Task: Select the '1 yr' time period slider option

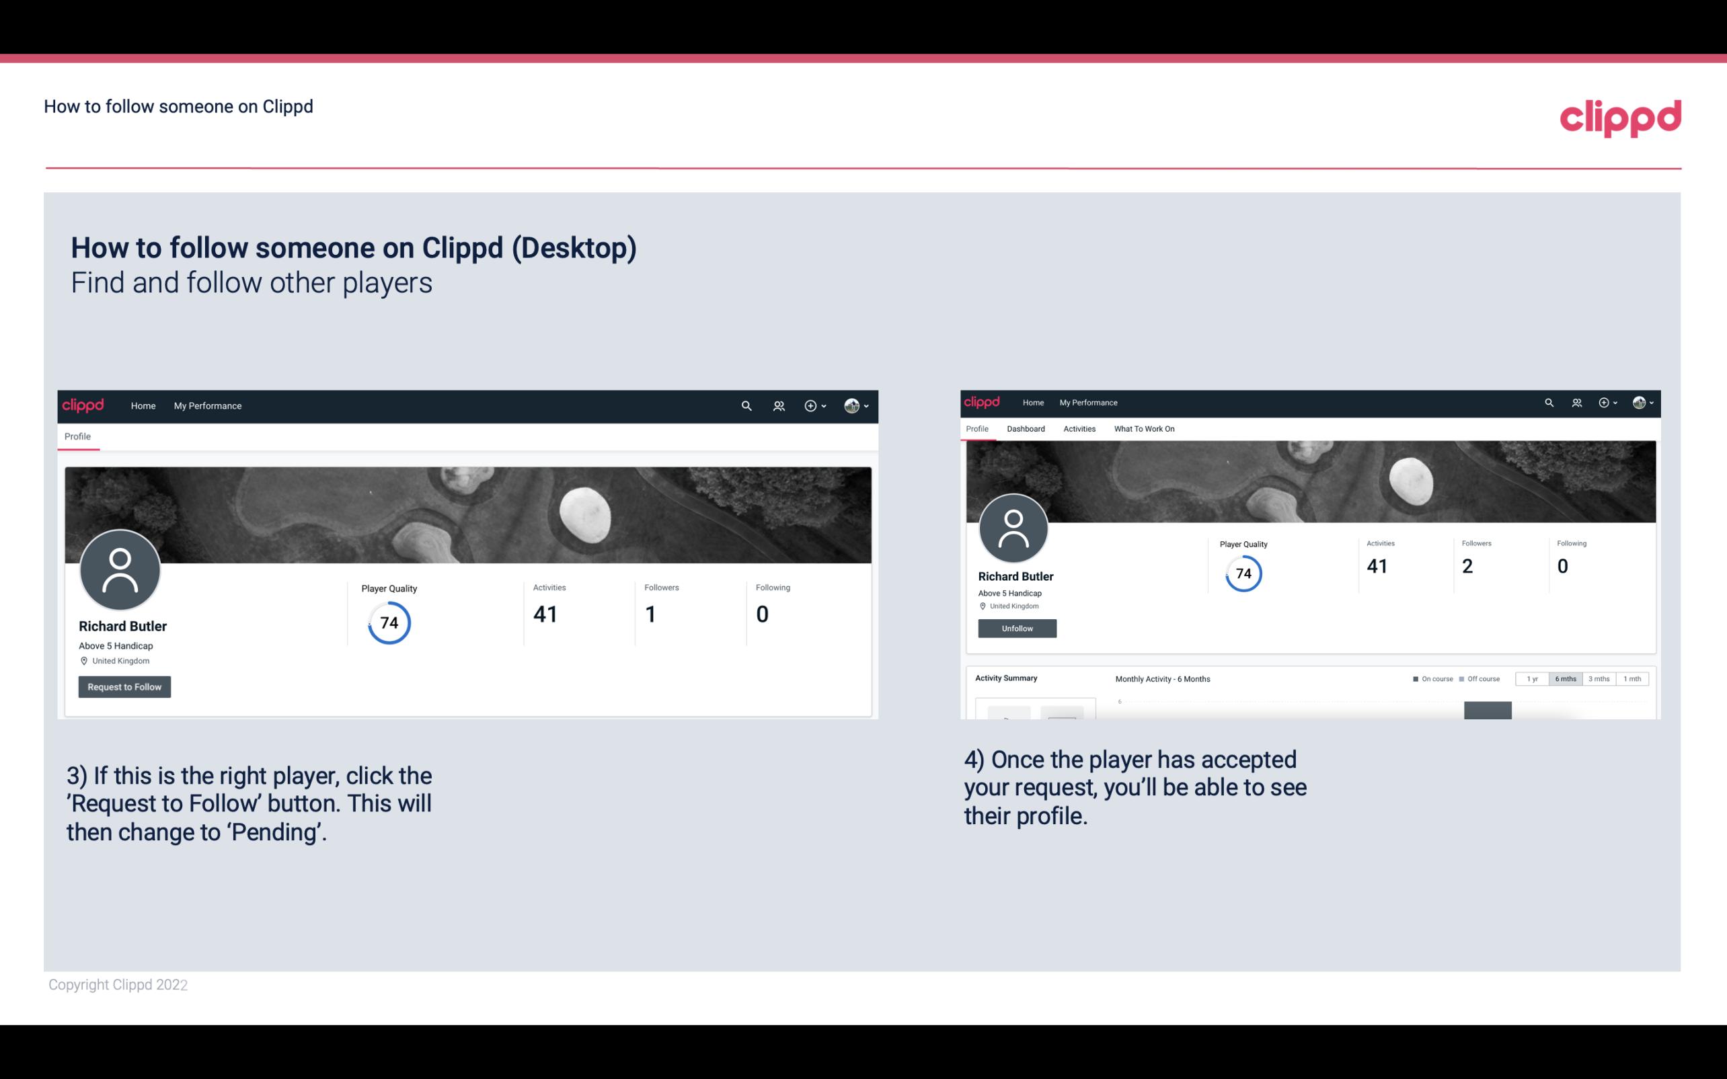Action: (x=1532, y=679)
